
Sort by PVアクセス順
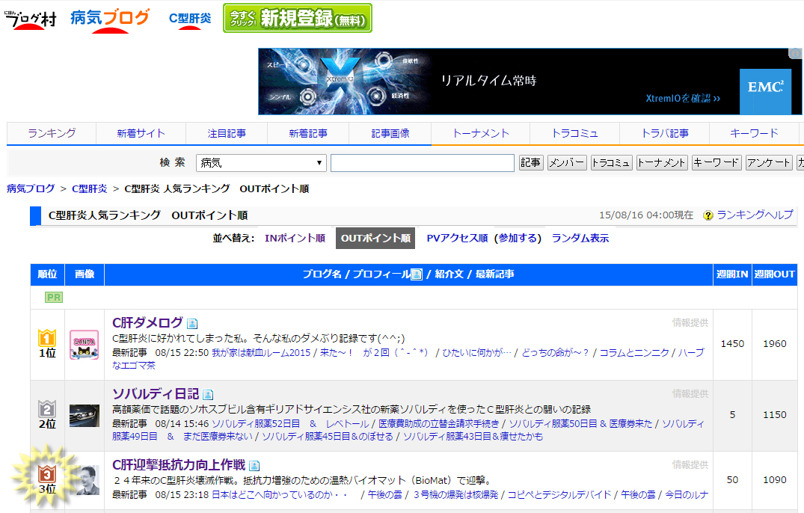[x=457, y=238]
